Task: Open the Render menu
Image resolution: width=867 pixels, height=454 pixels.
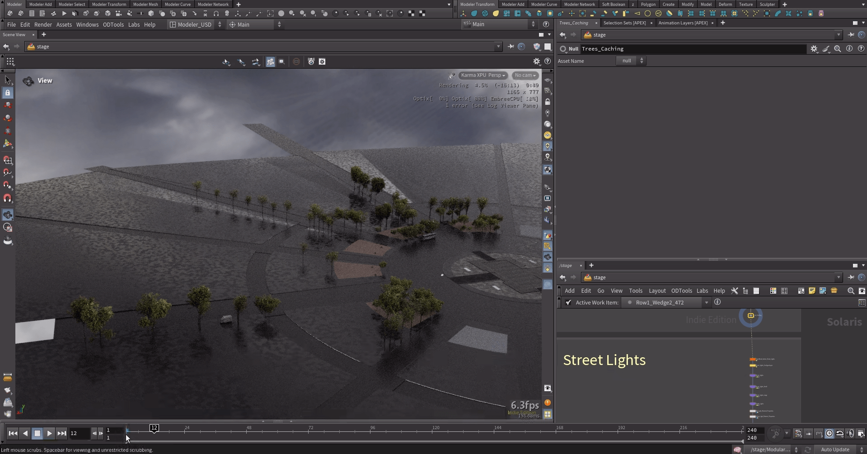Action: (x=43, y=24)
